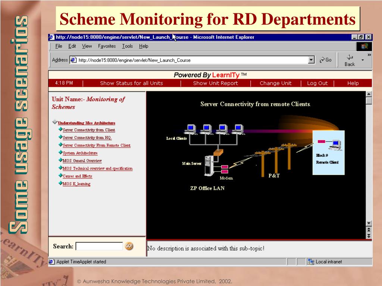Open the View menu

tap(87, 46)
